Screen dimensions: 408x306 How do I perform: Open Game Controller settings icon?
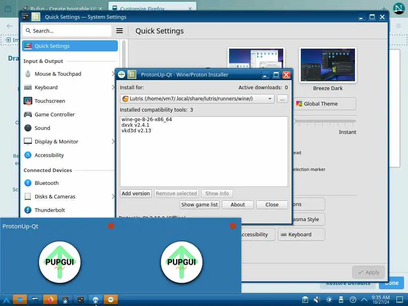tap(28, 114)
